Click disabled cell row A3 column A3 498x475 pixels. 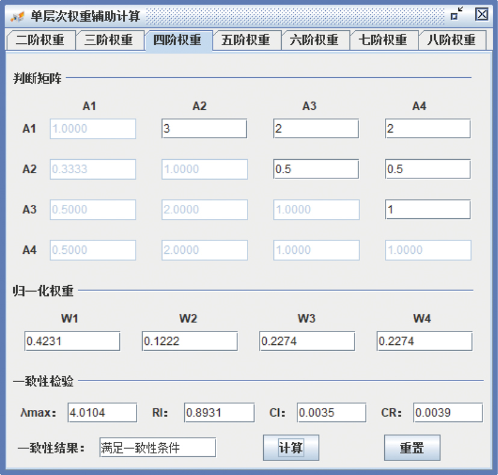click(316, 209)
